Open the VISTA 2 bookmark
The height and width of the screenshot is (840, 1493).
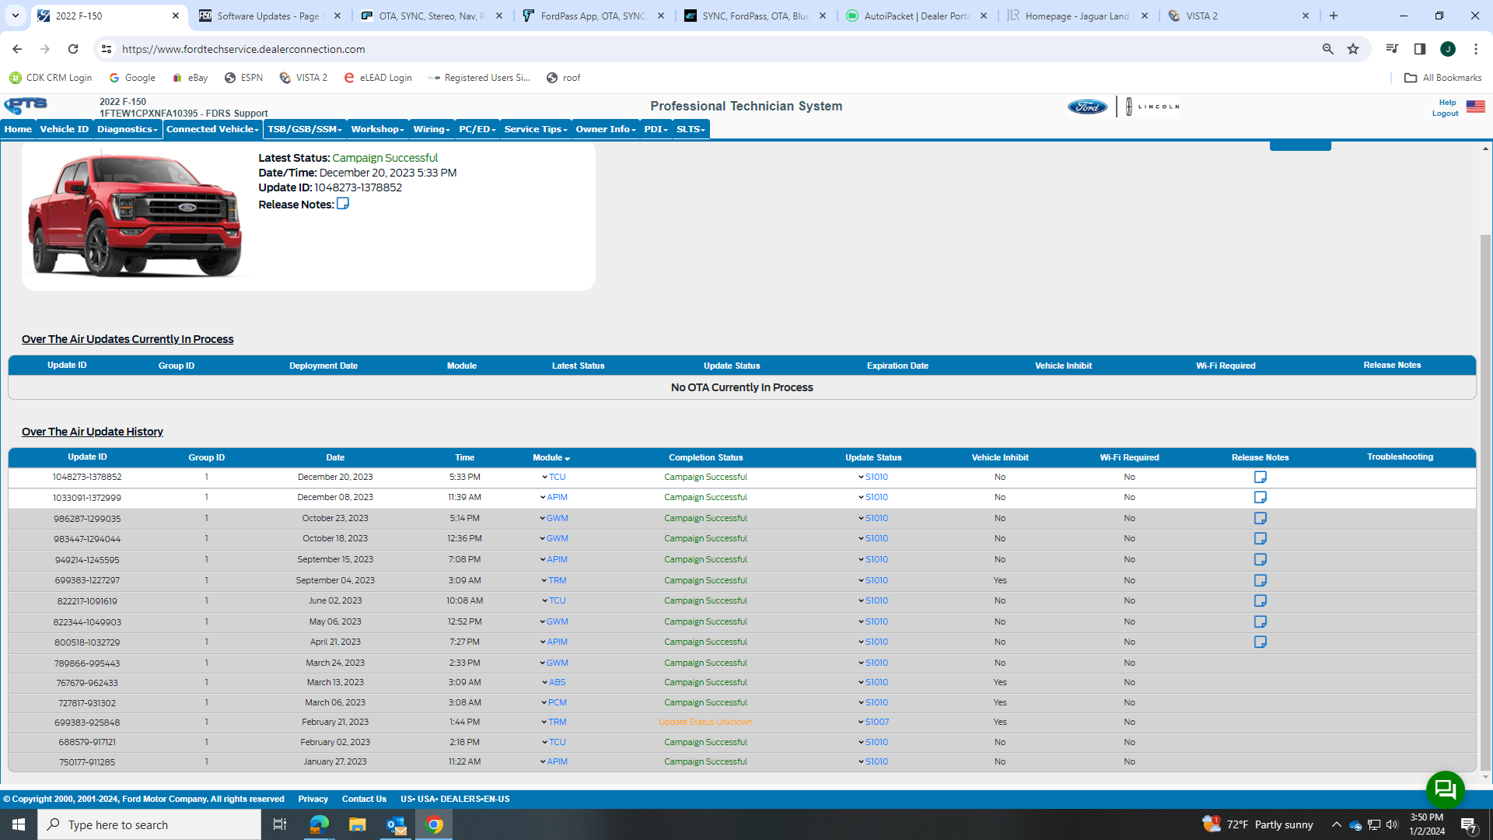(303, 77)
